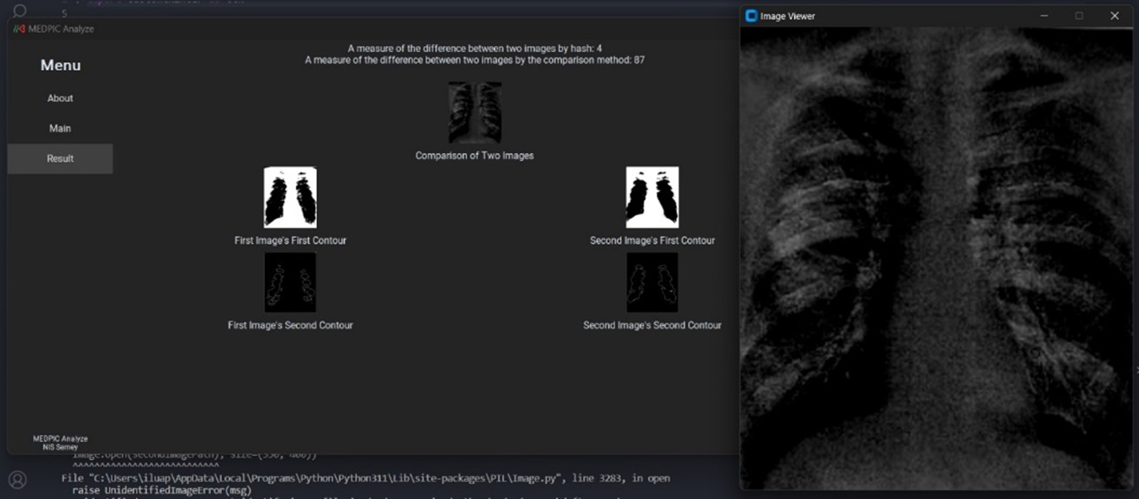This screenshot has height=499, width=1139.
Task: Click the hash difference measure text
Action: [x=475, y=48]
